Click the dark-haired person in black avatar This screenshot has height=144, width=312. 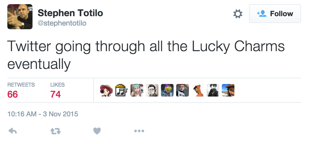(x=213, y=90)
